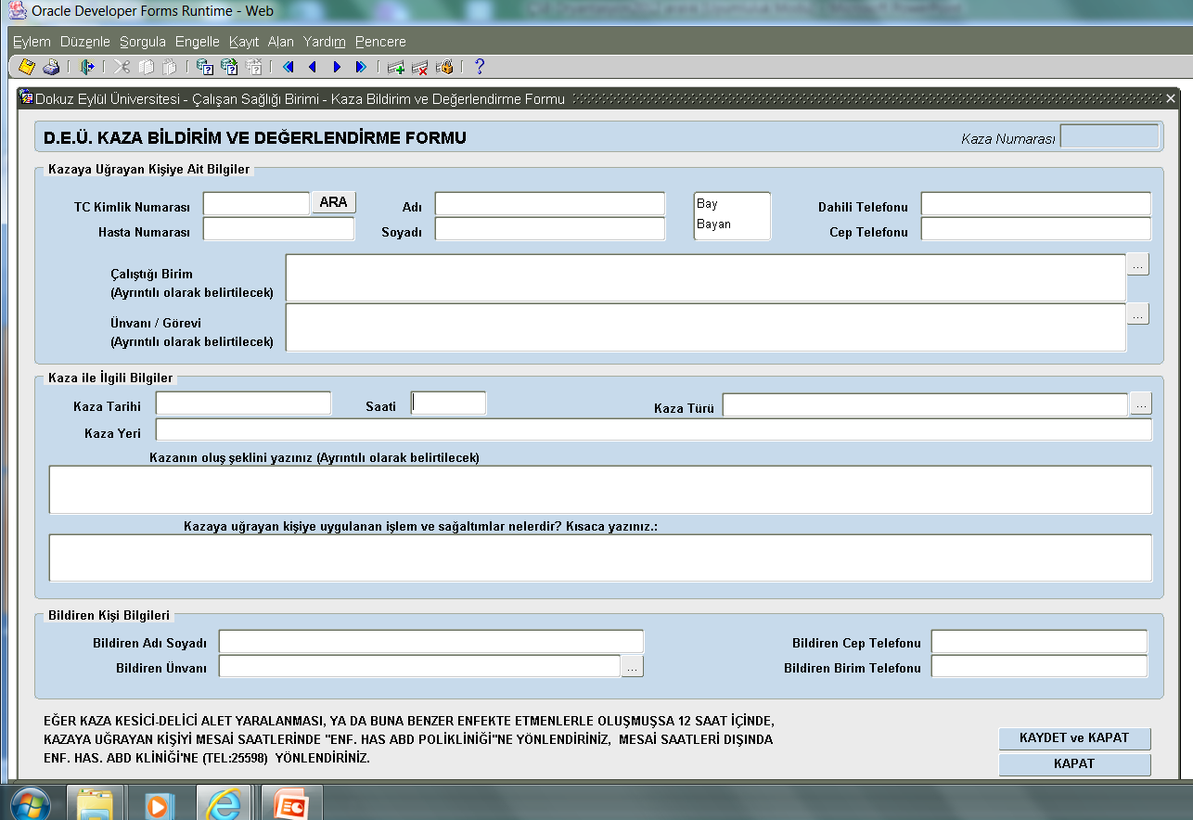Open the Yardım menu
Screen dimensions: 1193x820
pos(325,42)
